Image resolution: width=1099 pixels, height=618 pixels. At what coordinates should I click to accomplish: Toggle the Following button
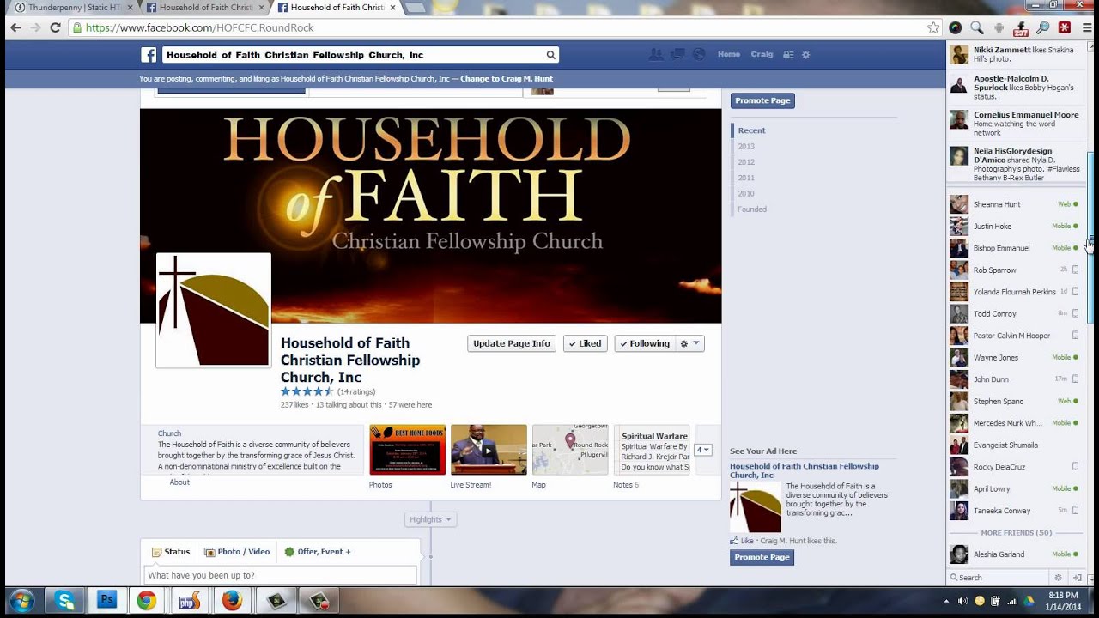coord(644,343)
